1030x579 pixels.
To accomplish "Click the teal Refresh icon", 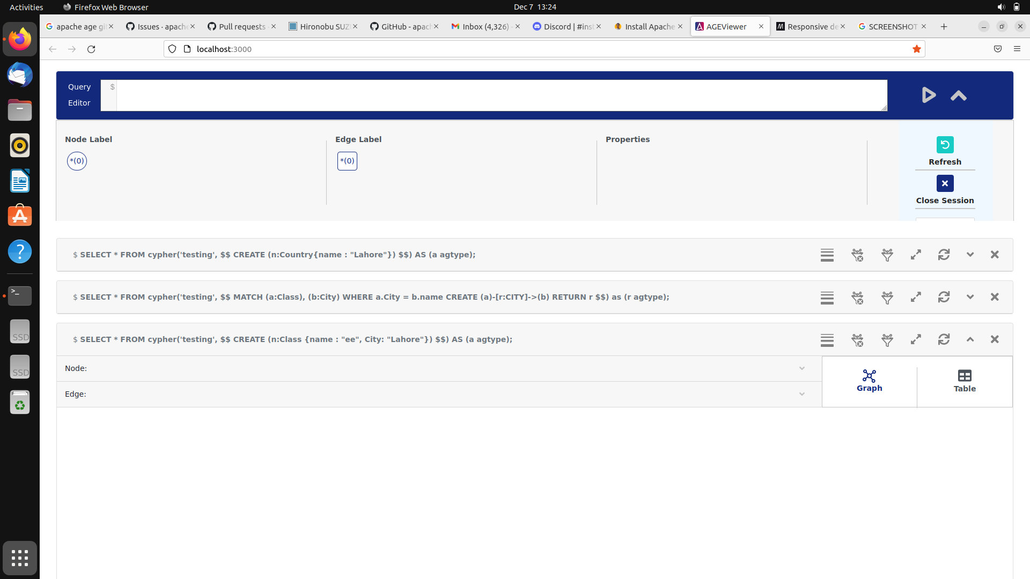I will (x=945, y=145).
